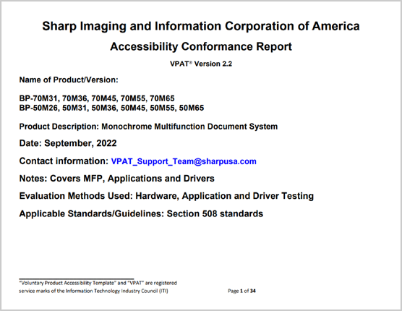Click the Applicable Standards/Guidelines label
The height and width of the screenshot is (311, 402).
(92, 213)
